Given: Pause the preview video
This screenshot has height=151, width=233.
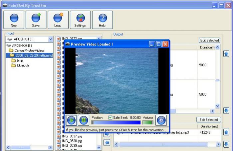Looking at the screenshot, I should click(x=84, y=120).
